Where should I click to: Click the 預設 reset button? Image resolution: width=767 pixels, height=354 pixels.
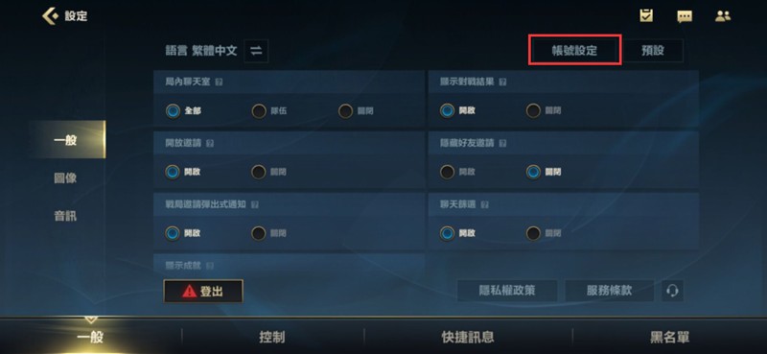pyautogui.click(x=653, y=50)
